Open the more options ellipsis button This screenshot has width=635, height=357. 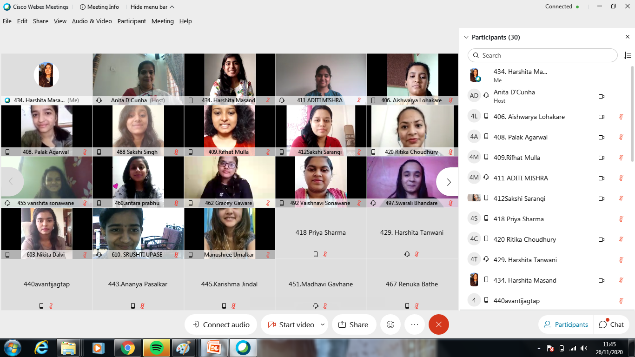coord(415,324)
